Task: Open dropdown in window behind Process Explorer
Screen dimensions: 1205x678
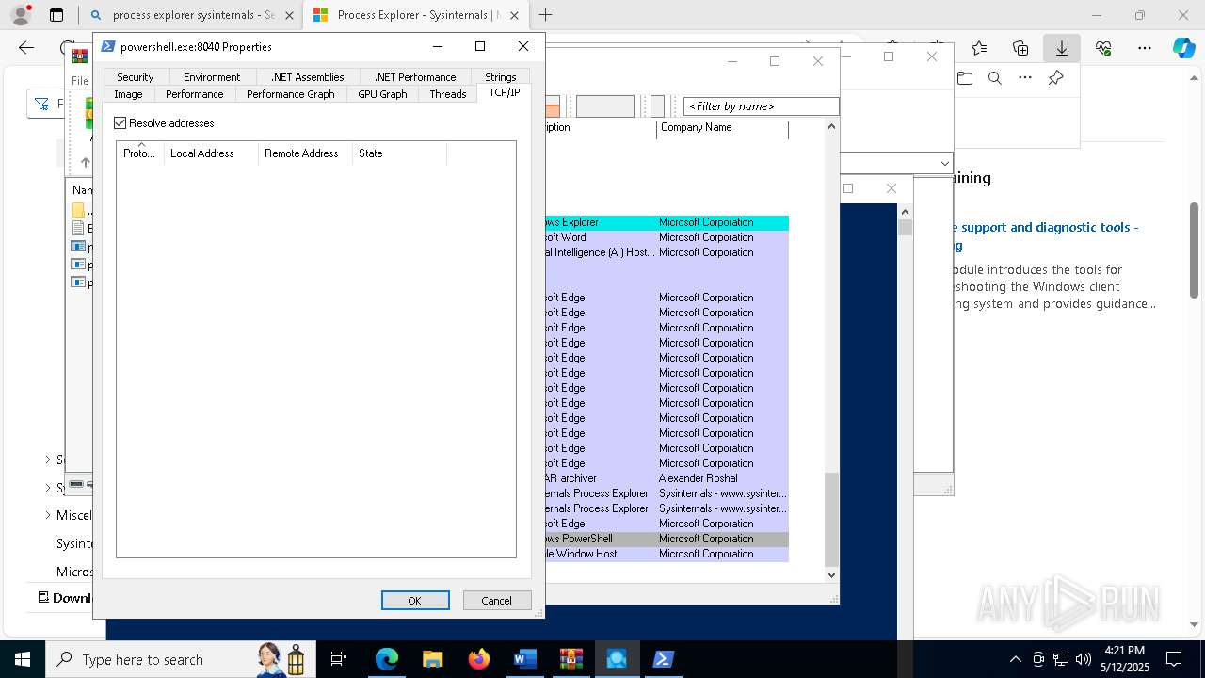Action: [944, 164]
